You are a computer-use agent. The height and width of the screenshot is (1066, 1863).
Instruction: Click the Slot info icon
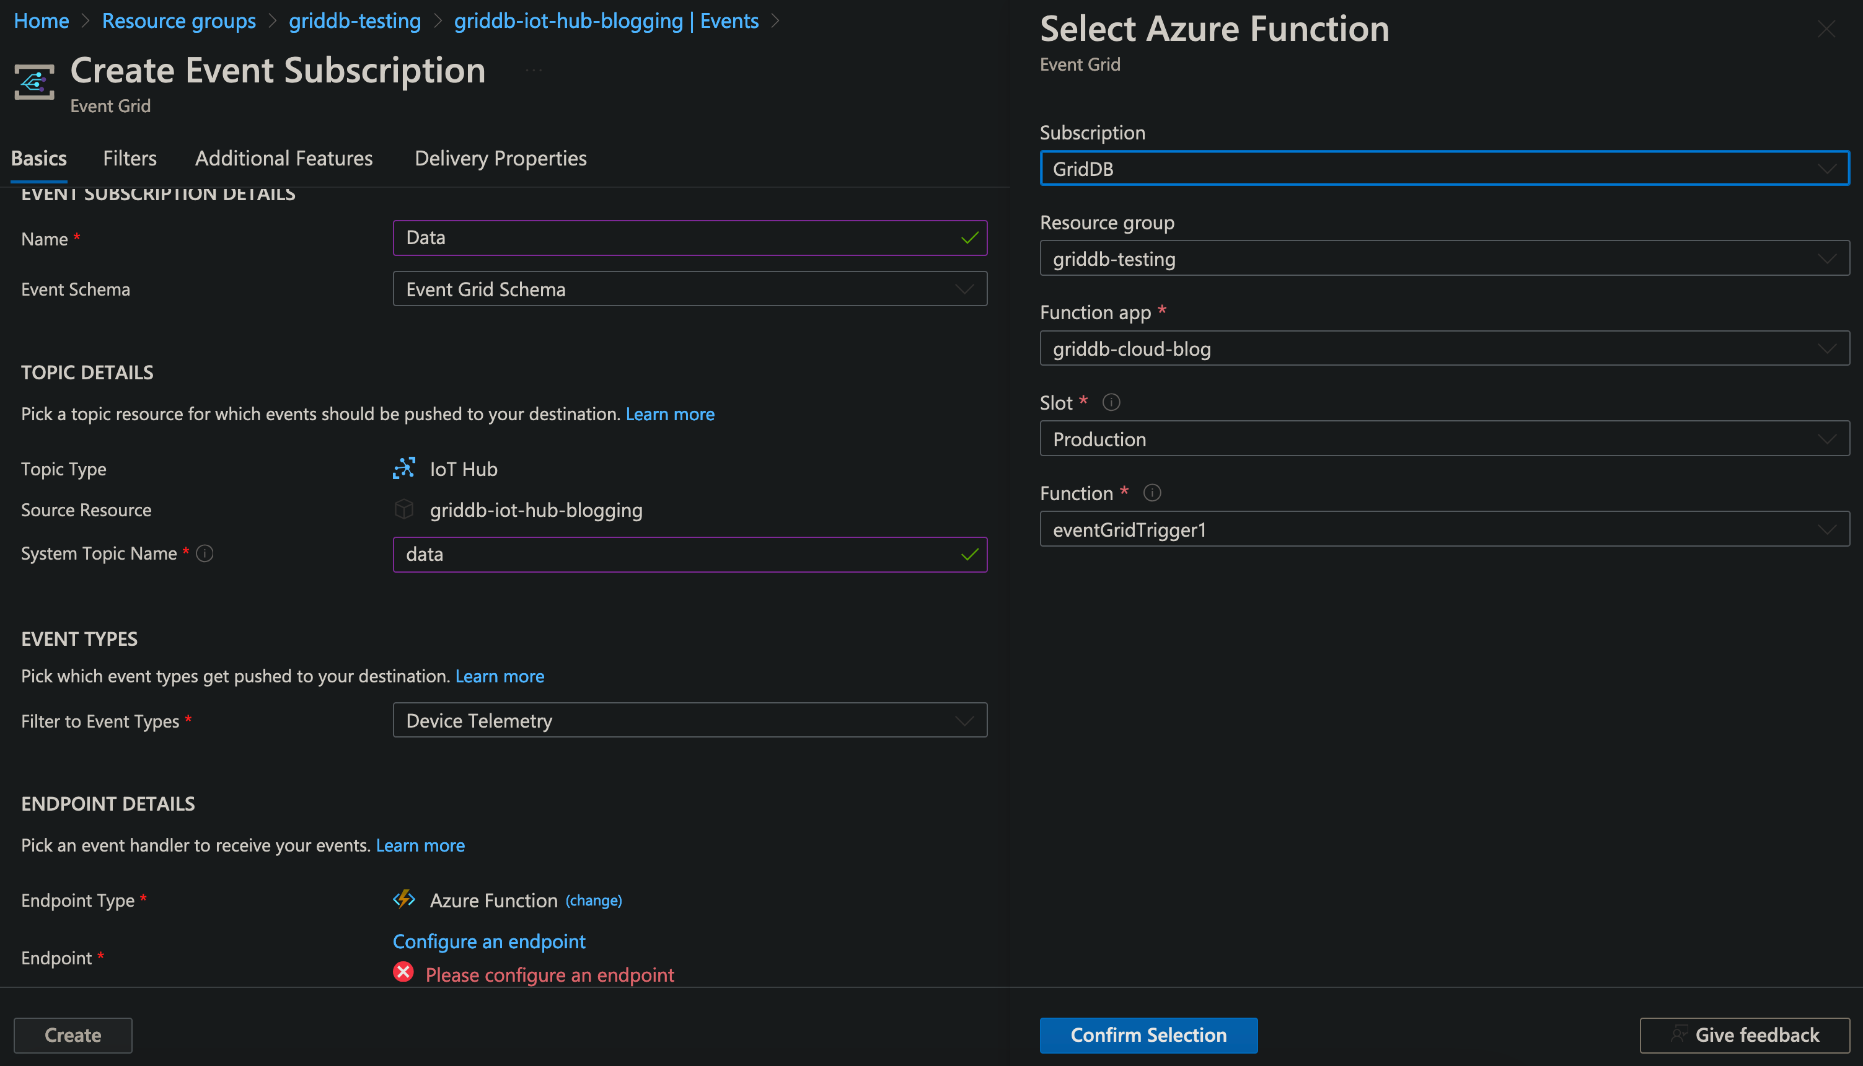[x=1111, y=403]
